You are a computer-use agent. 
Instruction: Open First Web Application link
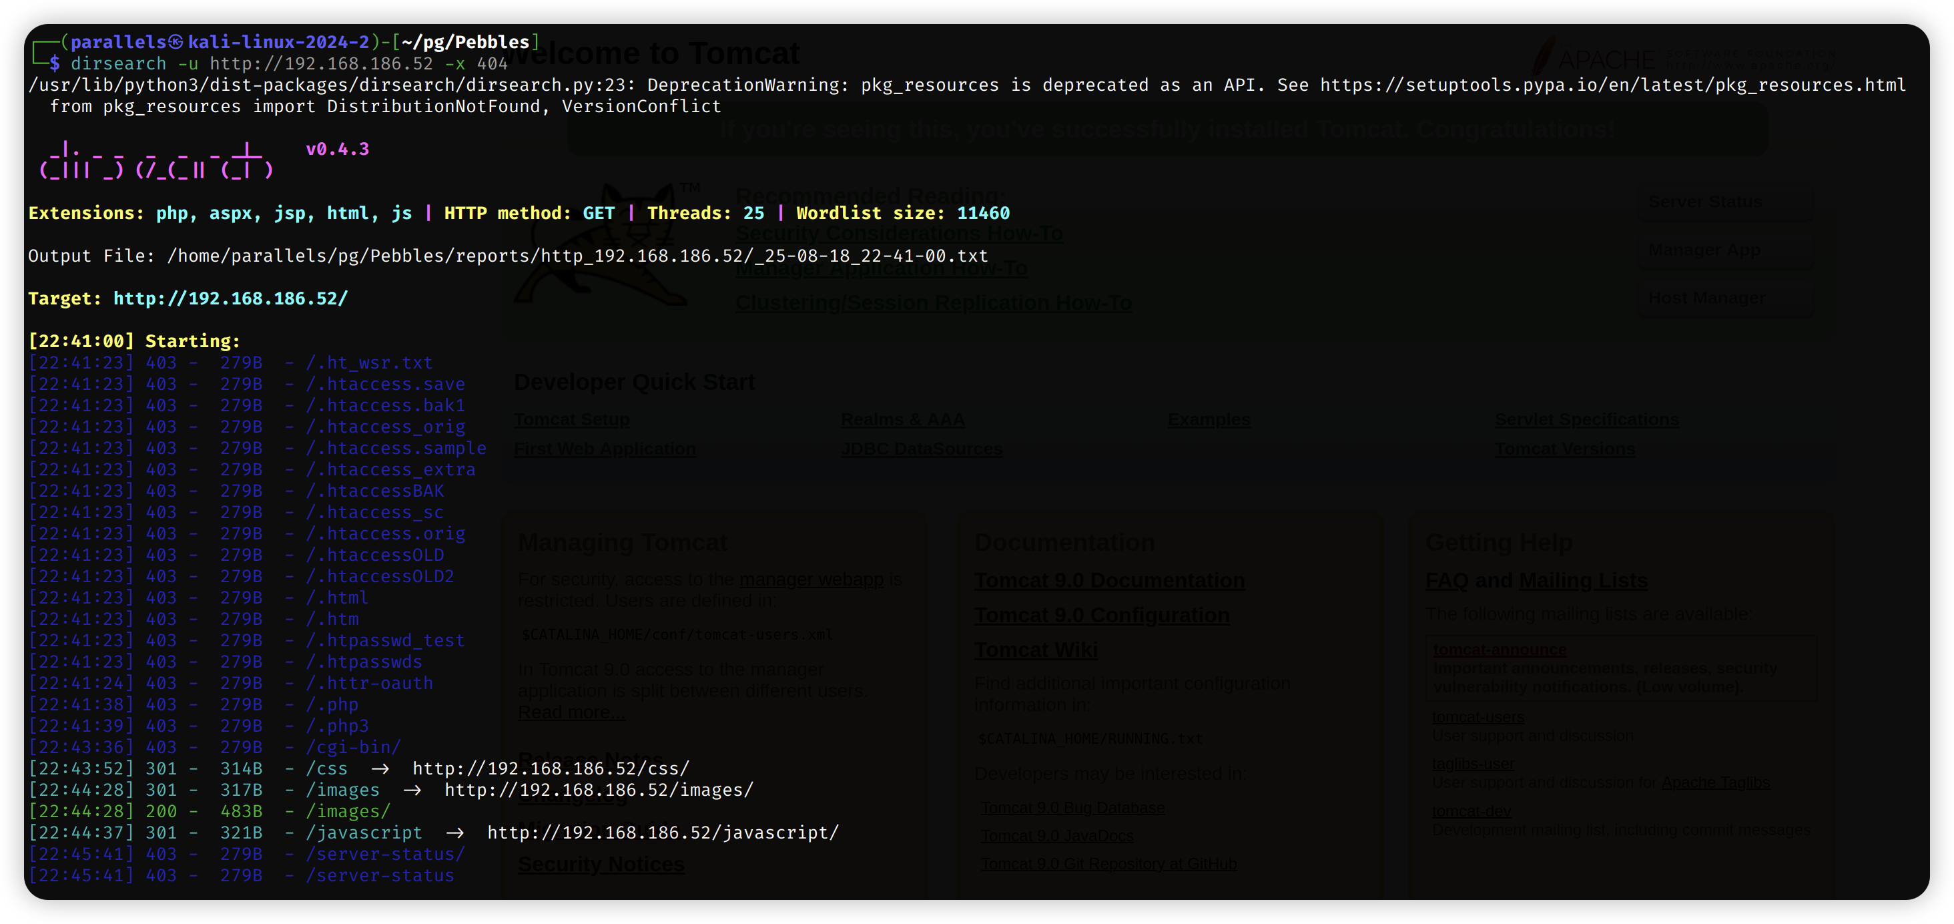[605, 449]
